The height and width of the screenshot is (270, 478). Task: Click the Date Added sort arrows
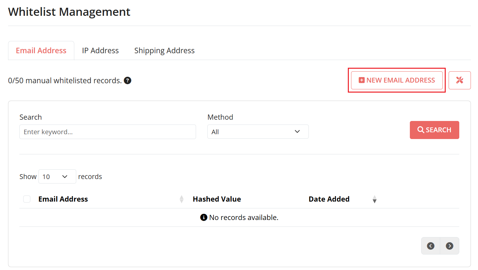coord(374,199)
